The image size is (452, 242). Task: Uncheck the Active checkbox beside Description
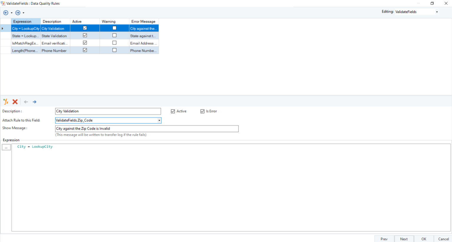point(173,111)
